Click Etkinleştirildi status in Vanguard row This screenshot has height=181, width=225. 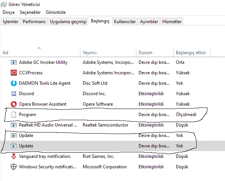pyautogui.click(x=151, y=156)
